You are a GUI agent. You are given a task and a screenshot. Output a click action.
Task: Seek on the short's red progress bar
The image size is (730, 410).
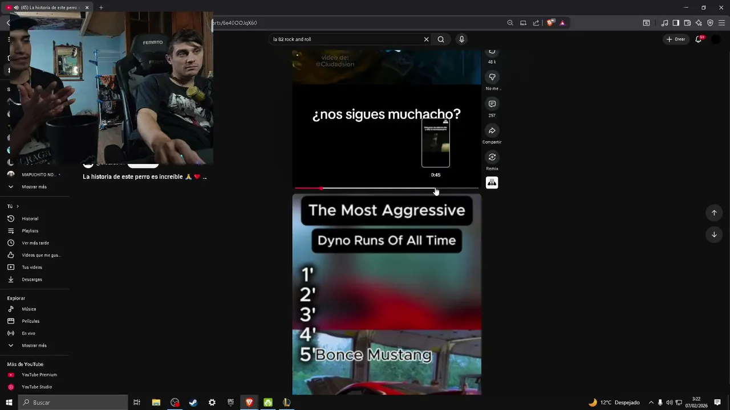[387, 188]
